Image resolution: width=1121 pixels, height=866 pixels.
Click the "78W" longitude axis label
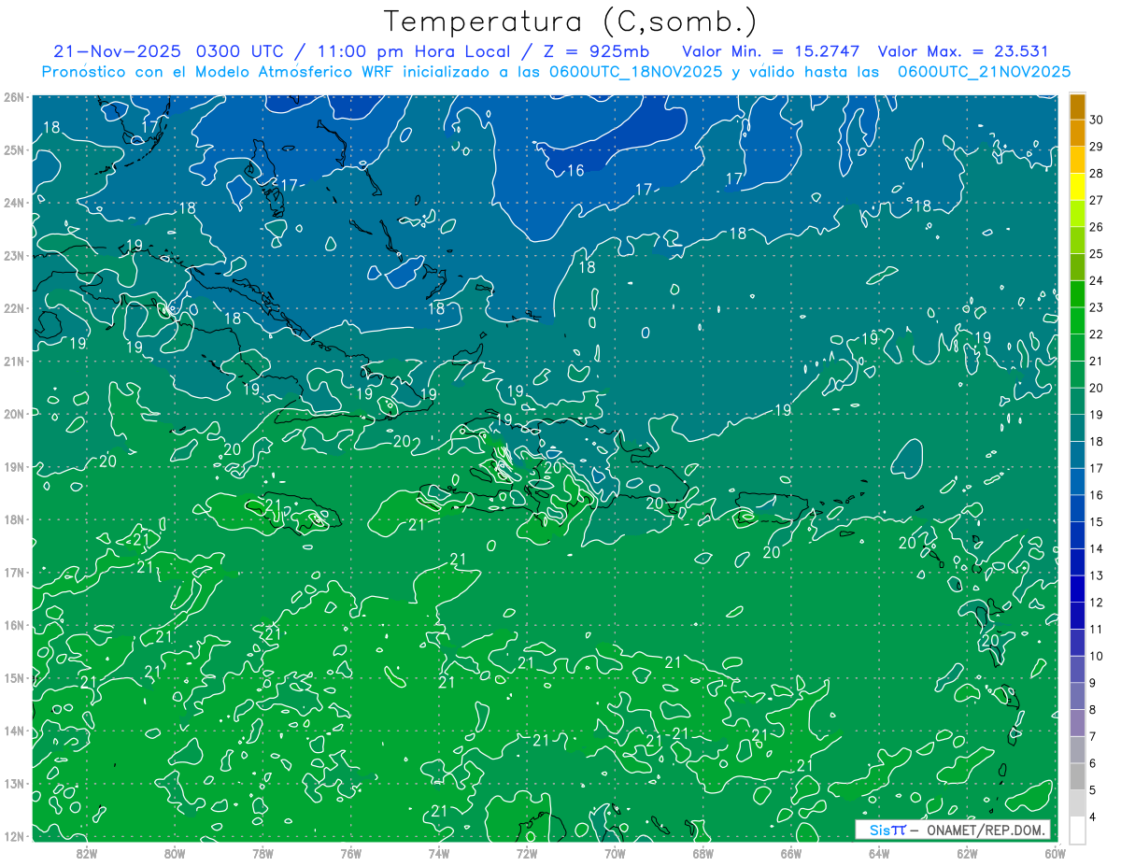tap(263, 852)
